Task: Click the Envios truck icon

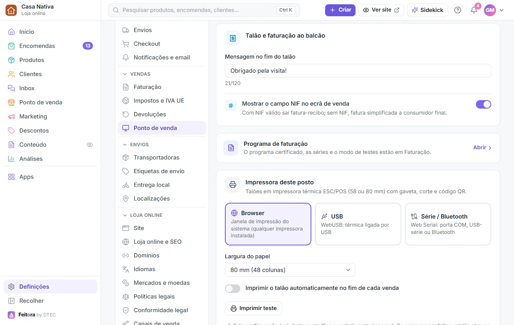Action: tap(126, 30)
